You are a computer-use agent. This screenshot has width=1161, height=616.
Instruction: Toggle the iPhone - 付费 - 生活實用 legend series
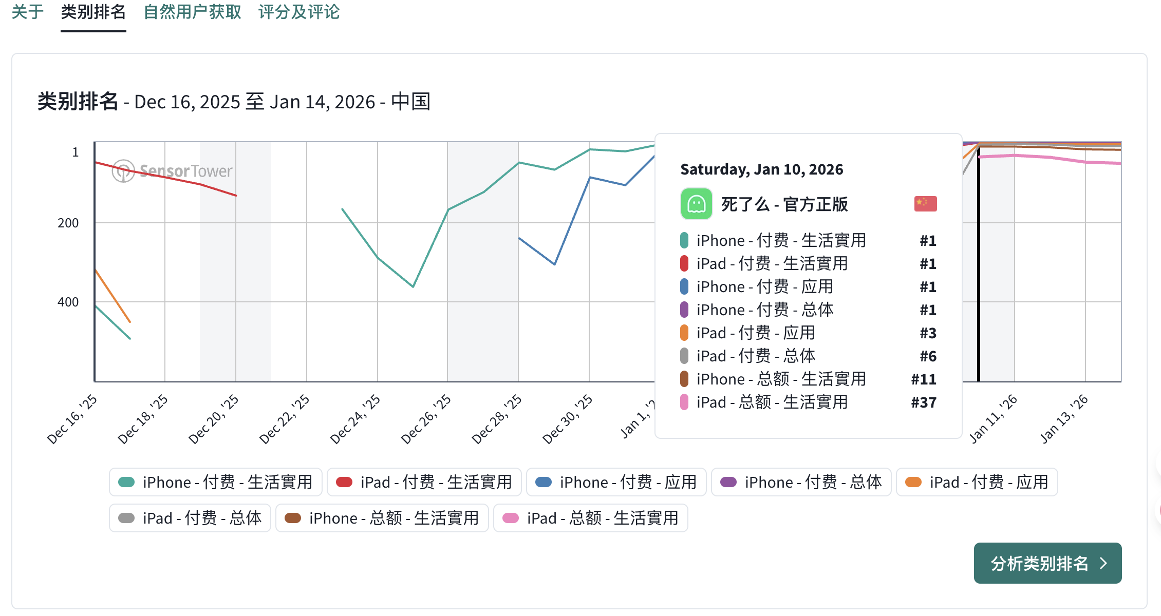coord(215,483)
